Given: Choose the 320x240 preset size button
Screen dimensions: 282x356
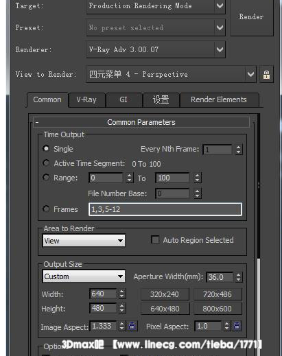Looking at the screenshot, I should pyautogui.click(x=165, y=294).
